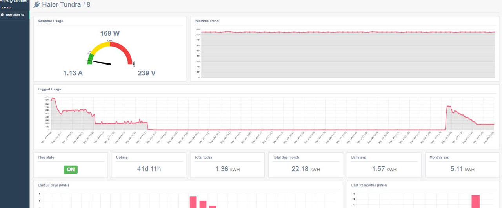Click the DEVICES section label in sidebar
The image size is (502, 208).
click(x=5, y=7)
